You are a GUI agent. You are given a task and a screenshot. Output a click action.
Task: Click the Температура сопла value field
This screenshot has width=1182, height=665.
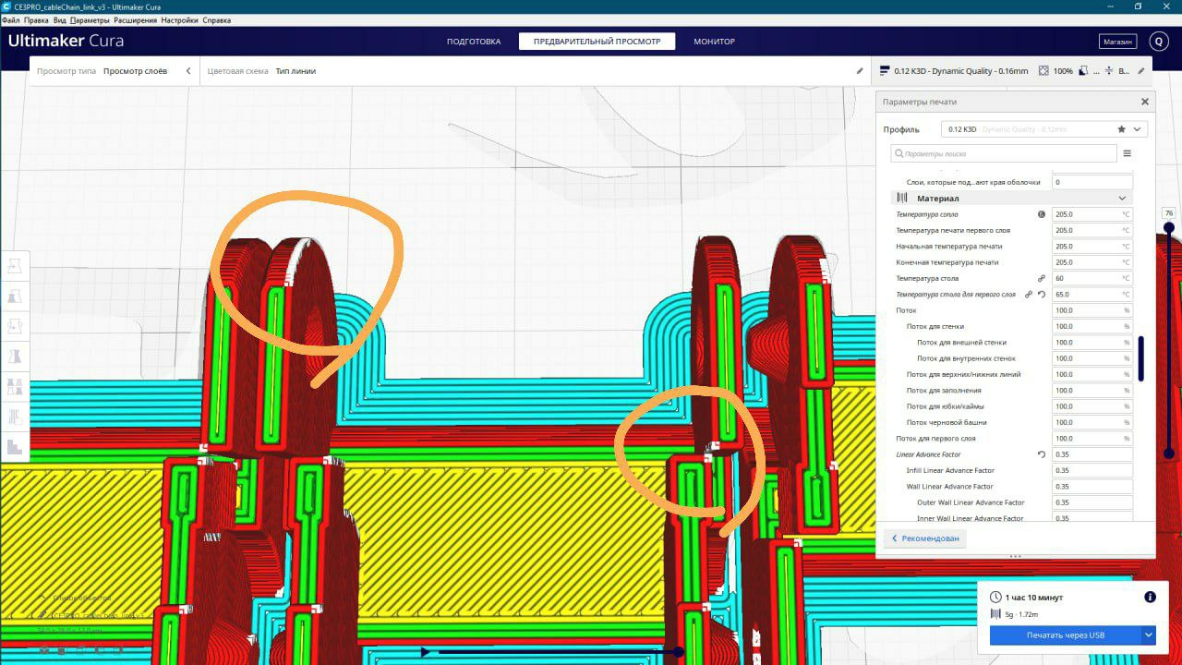pyautogui.click(x=1092, y=214)
